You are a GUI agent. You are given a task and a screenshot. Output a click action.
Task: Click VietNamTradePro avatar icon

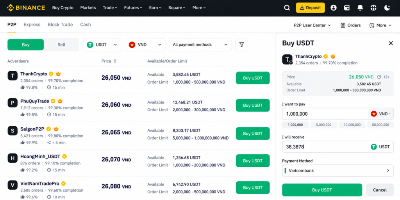pyautogui.click(x=12, y=185)
